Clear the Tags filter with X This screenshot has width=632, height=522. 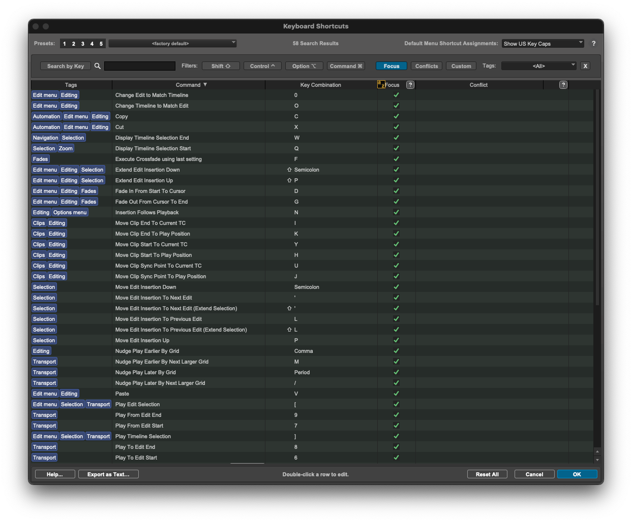585,66
